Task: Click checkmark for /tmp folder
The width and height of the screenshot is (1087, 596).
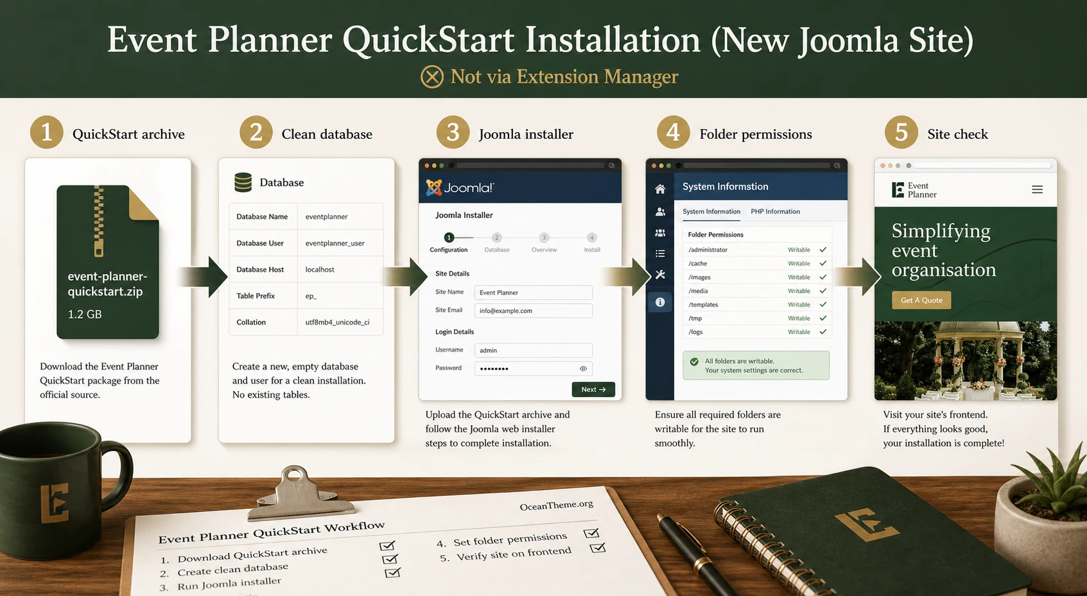Action: 822,318
